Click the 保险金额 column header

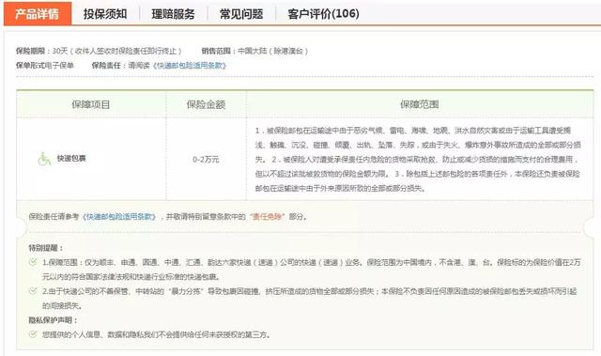click(x=206, y=104)
